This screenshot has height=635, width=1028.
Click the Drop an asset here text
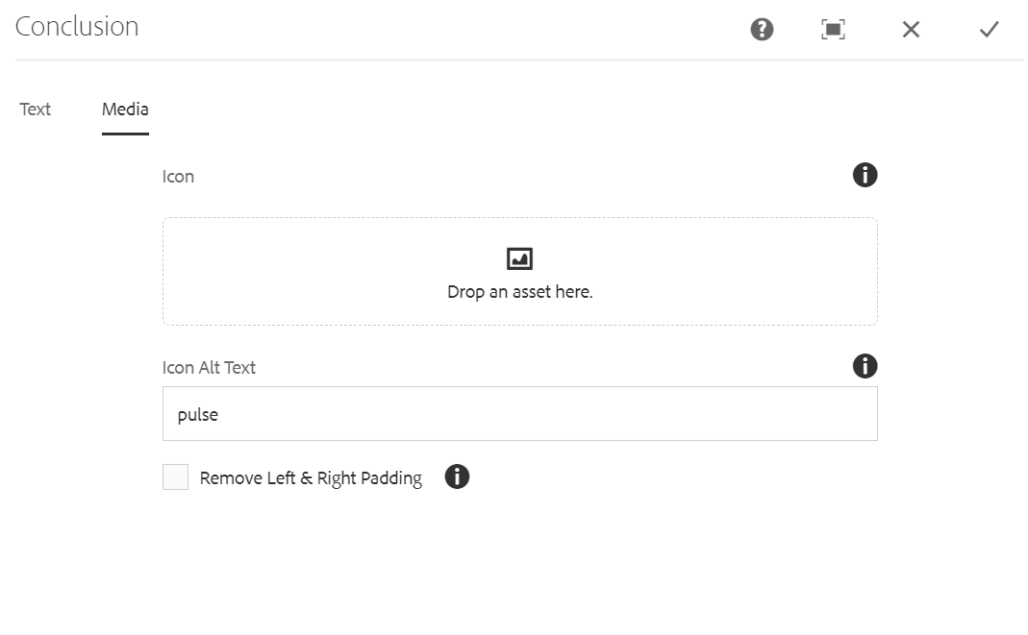520,292
